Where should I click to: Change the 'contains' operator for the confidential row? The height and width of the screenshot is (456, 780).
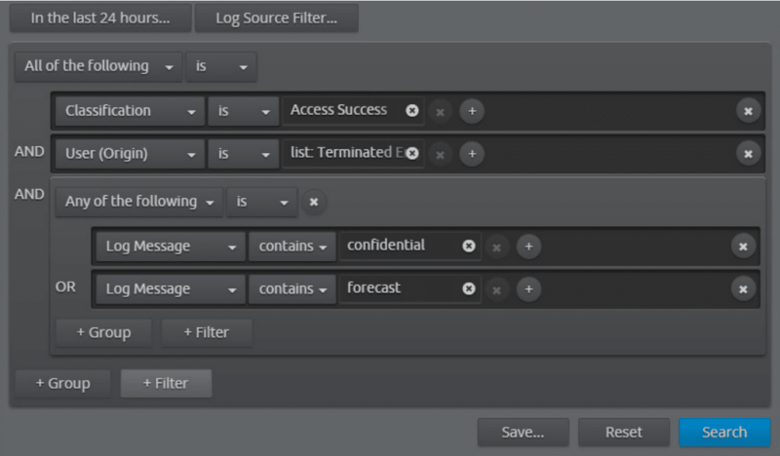coord(292,247)
